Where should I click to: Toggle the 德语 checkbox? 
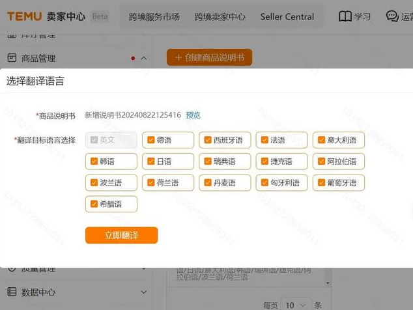point(151,140)
